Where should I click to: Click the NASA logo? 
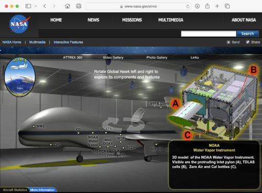pos(19,24)
